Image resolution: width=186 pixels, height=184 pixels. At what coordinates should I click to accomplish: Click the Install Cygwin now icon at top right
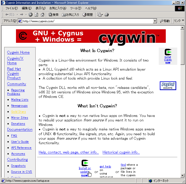[x=168, y=52]
